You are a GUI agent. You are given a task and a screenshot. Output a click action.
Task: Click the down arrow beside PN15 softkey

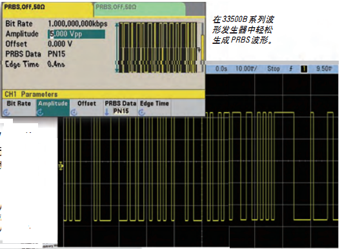pos(107,112)
